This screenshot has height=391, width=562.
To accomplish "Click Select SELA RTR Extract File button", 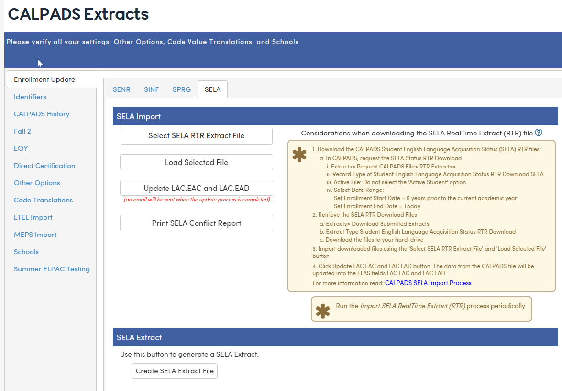I will (197, 136).
